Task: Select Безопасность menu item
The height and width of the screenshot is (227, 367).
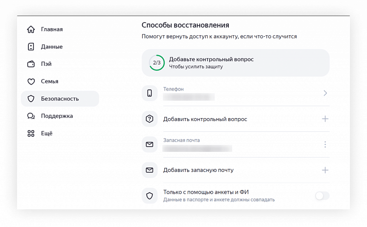Action: tap(60, 99)
